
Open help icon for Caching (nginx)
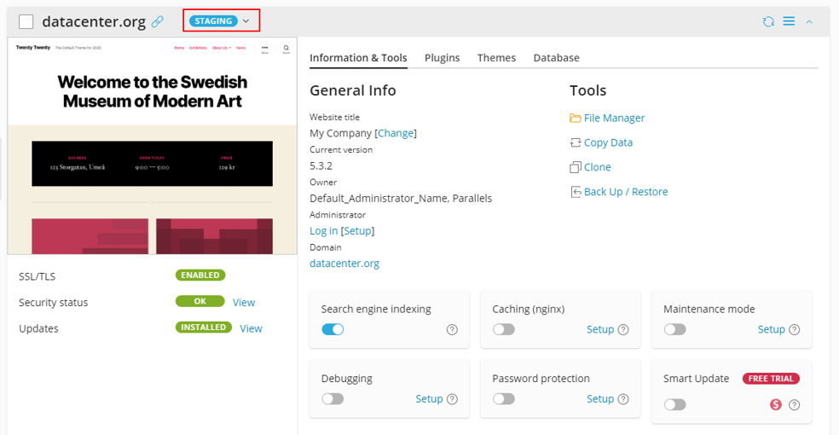coord(623,329)
